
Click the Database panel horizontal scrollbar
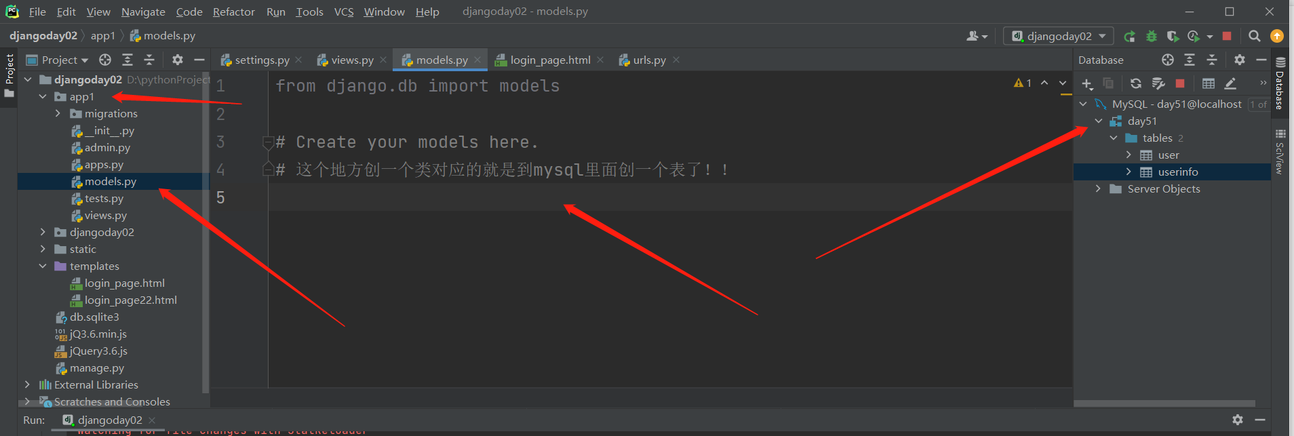pos(1164,403)
